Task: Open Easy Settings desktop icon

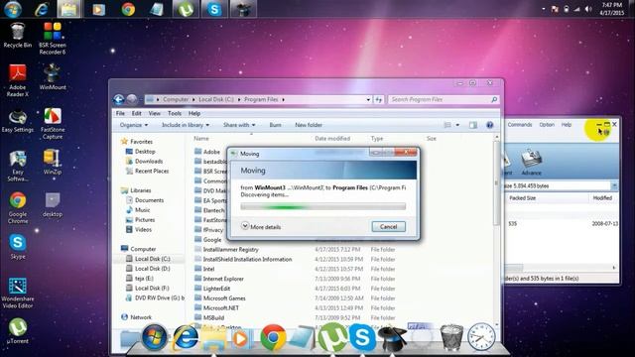Action: (x=18, y=121)
